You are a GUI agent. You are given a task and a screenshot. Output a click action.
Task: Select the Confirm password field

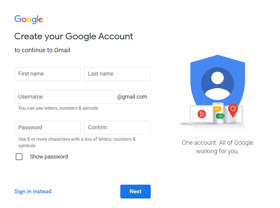[117, 128]
